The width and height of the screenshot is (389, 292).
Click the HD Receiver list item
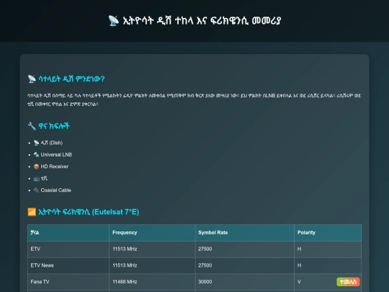point(55,167)
